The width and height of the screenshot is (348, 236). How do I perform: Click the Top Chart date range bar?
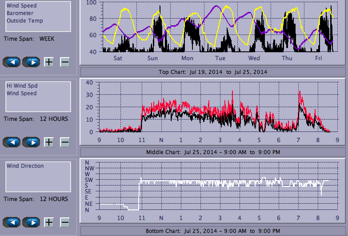[212, 72]
